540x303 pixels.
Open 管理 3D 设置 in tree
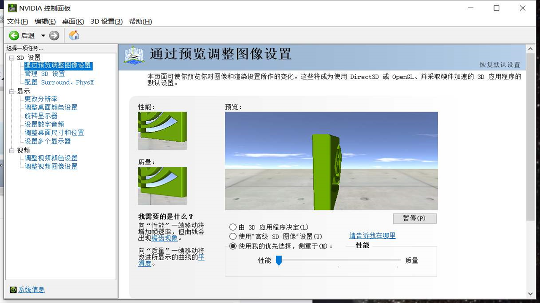45,74
